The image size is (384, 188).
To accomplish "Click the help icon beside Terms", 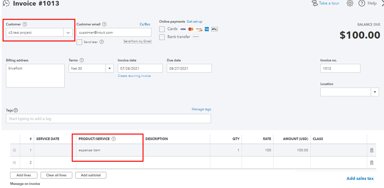I will (82, 60).
